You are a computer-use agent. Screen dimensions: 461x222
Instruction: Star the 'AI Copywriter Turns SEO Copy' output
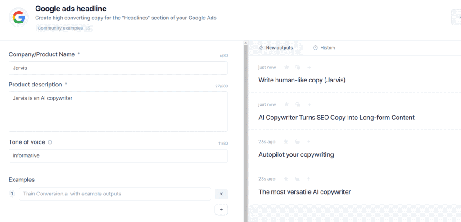(286, 104)
